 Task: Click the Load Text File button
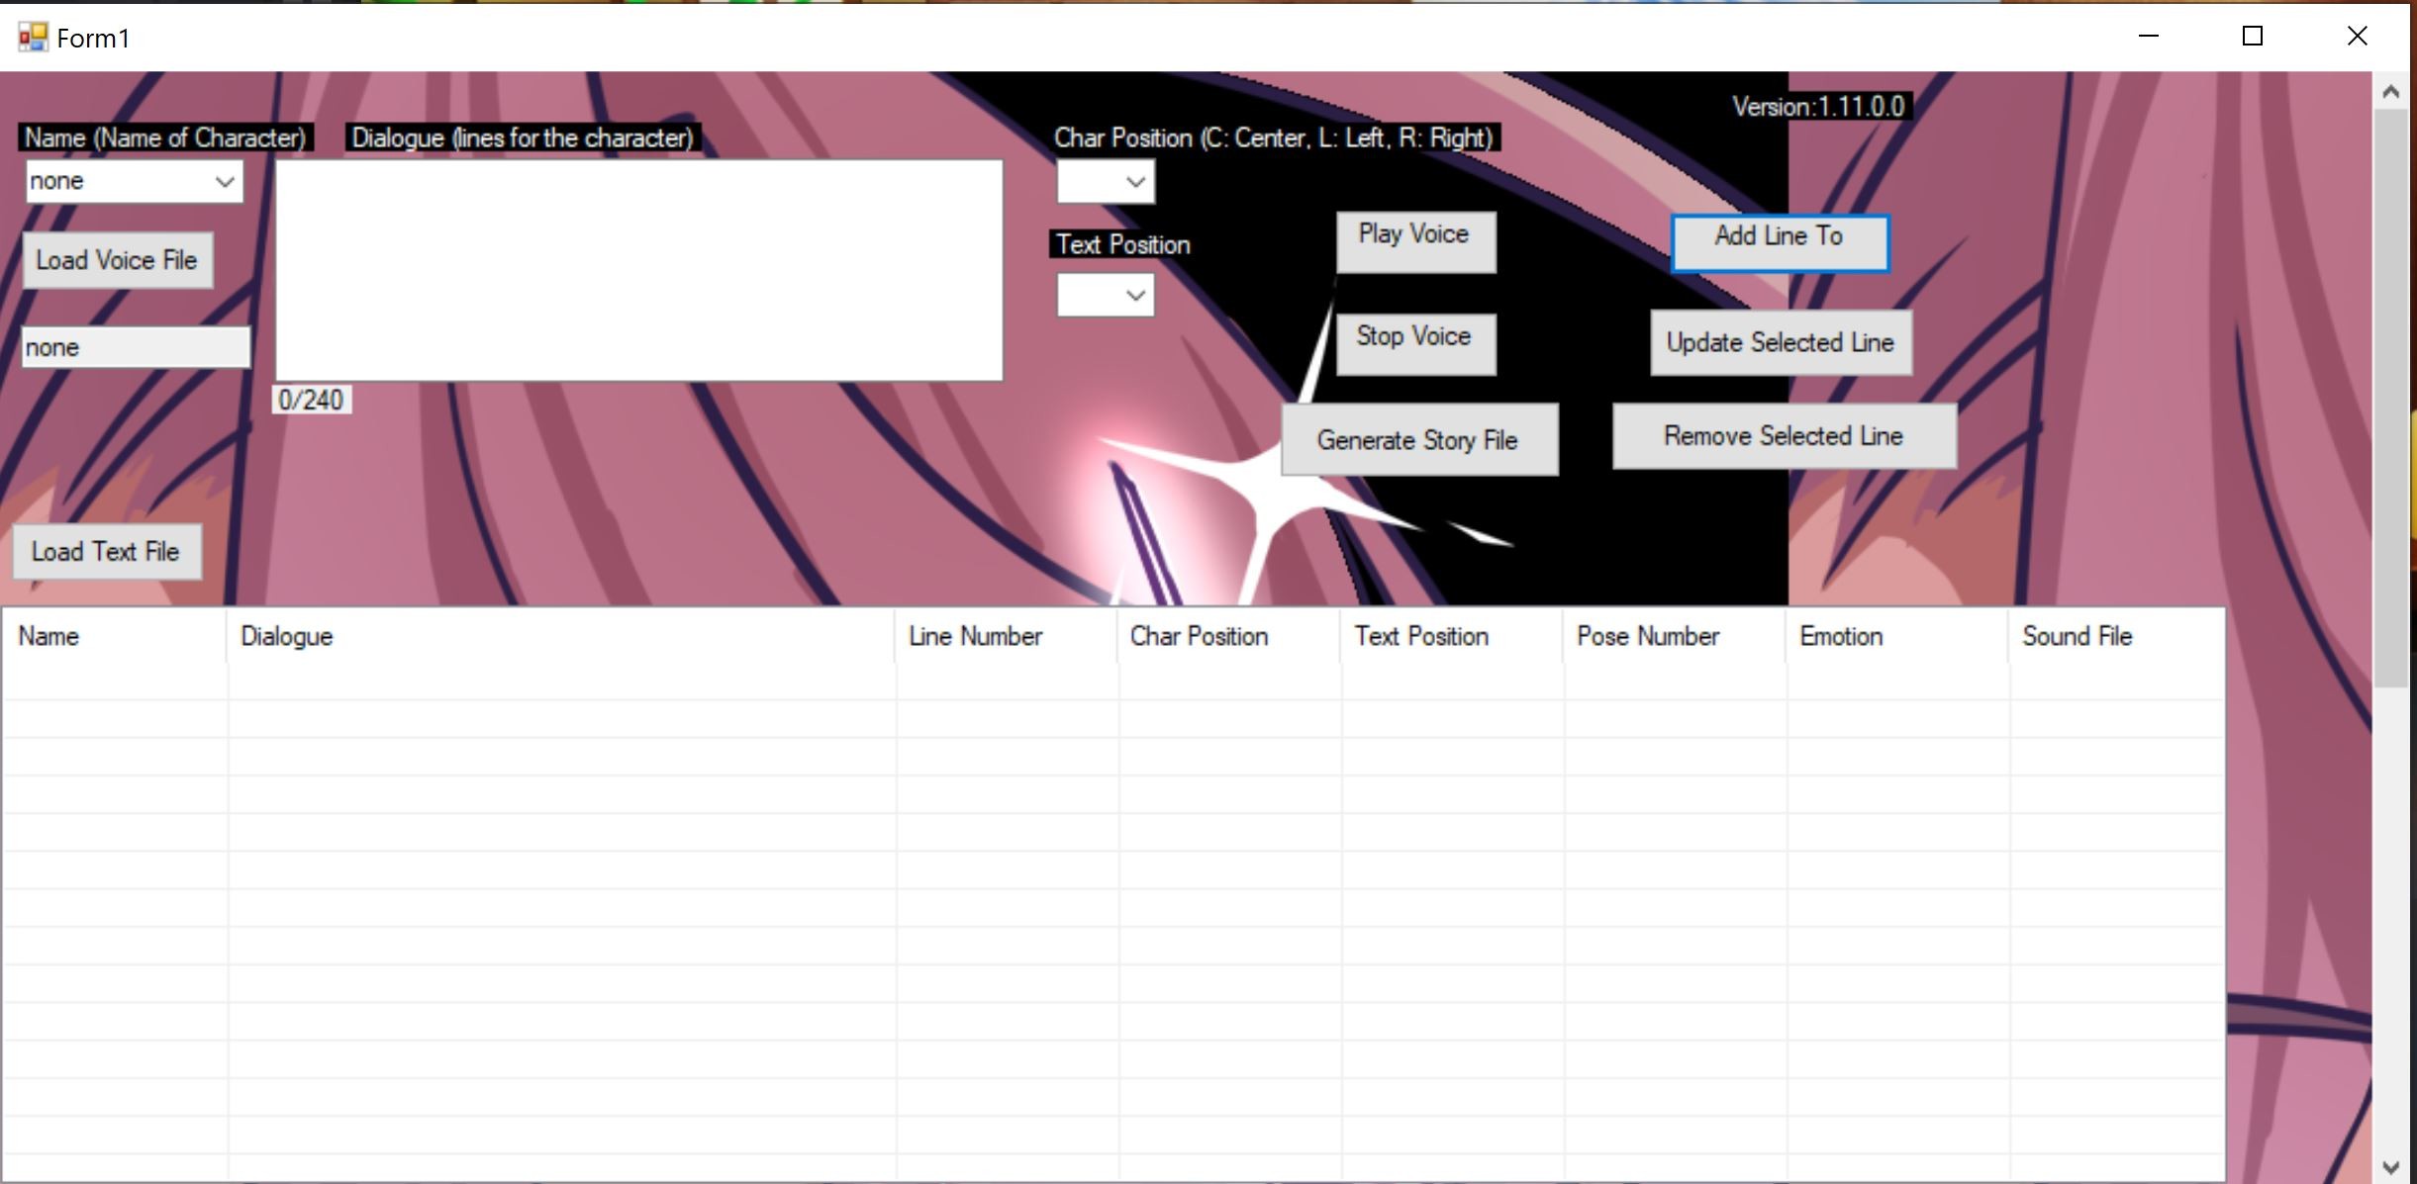point(106,552)
